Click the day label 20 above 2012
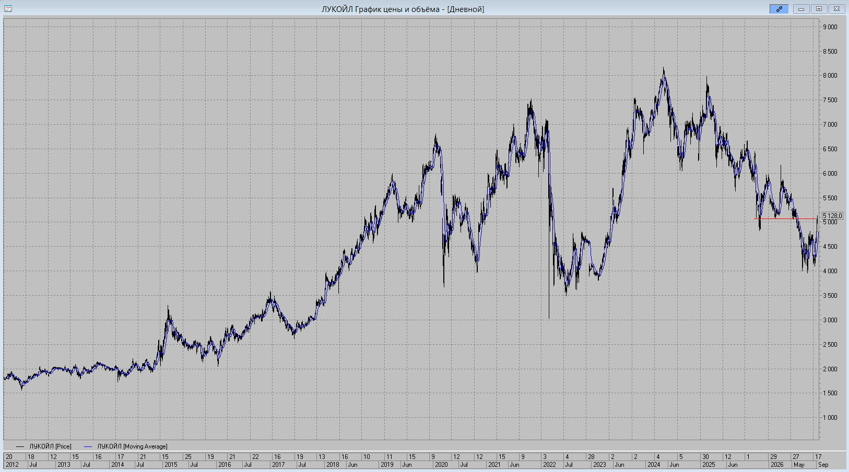The image size is (849, 472). point(9,457)
